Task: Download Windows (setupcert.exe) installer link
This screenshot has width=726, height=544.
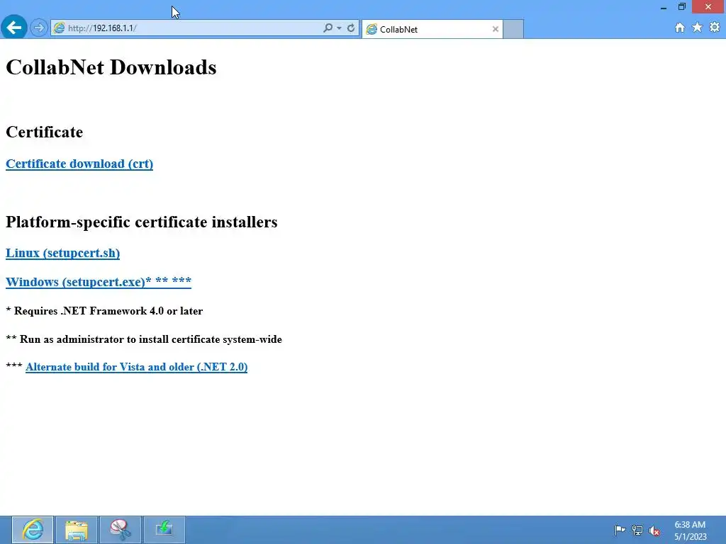Action: [99, 282]
